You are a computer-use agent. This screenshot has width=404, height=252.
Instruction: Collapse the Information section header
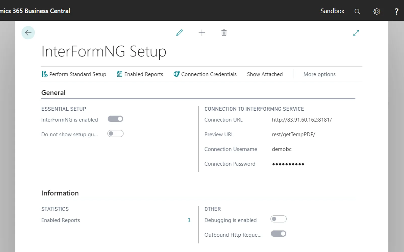coord(60,193)
